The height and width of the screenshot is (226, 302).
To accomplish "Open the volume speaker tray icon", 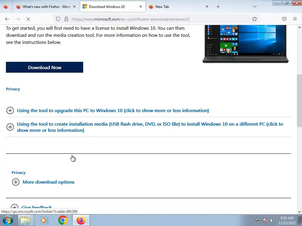I will coord(272,220).
